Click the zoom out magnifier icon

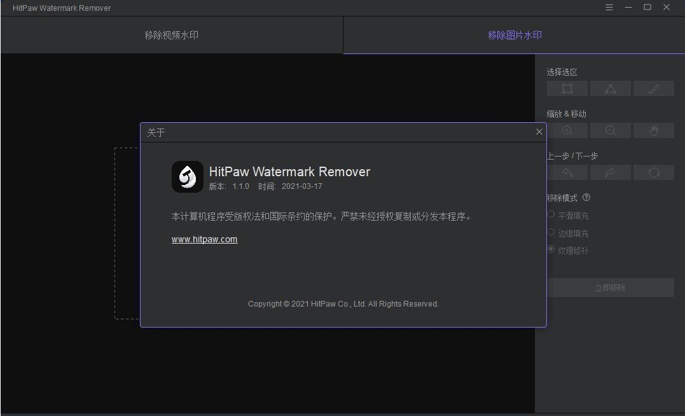click(x=611, y=130)
